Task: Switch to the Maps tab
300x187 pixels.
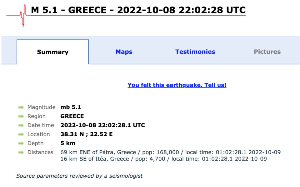Action: 124,52
